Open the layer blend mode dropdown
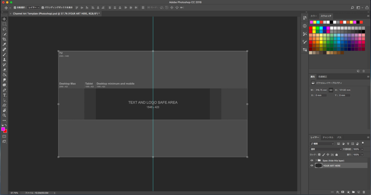Viewport: 371px width, 195px height. (325, 149)
